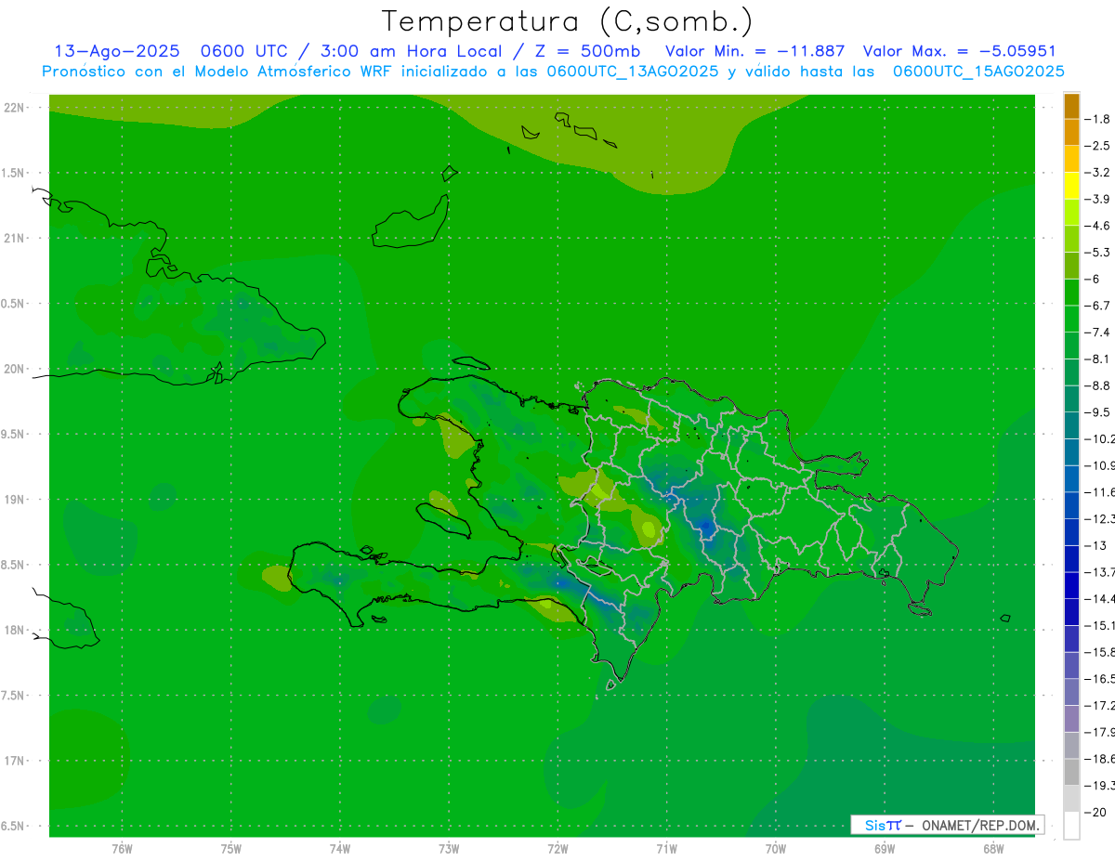Click latitude label "7.5N"
This screenshot has height=861, width=1115.
(x=14, y=696)
